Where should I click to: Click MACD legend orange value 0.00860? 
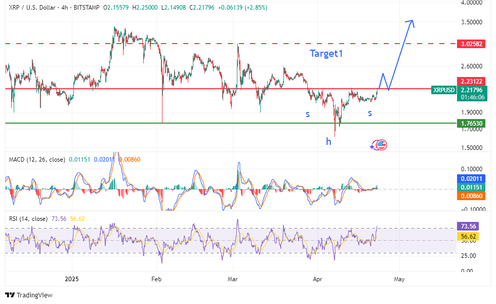tap(130, 160)
